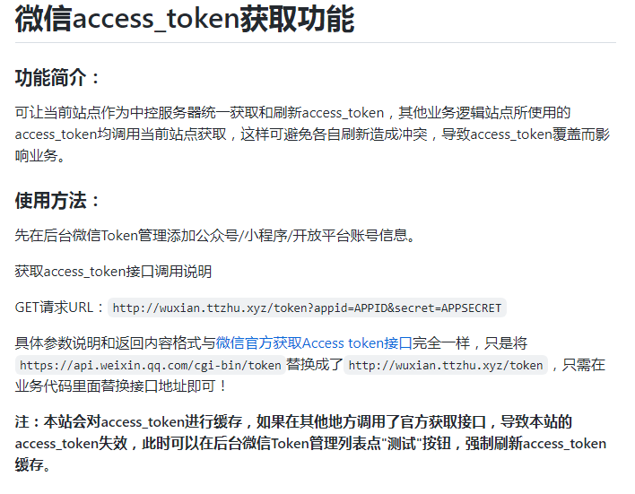The image size is (635, 494).
Task: Click the horizontal divider under the title
Action: [x=316, y=42]
